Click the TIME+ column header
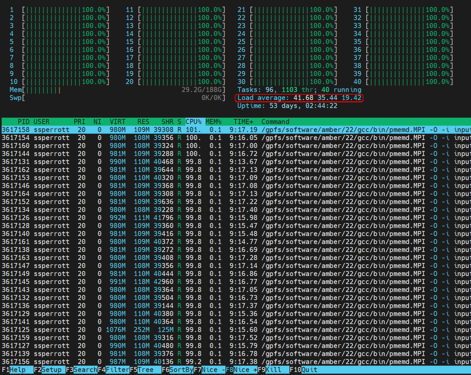Viewport: 471px width, 375px height. pyautogui.click(x=243, y=122)
